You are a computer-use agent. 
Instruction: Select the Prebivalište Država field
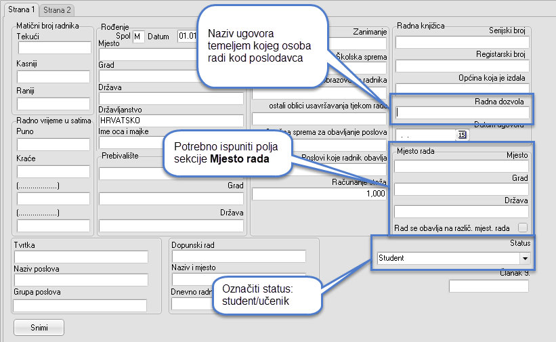tap(171, 226)
